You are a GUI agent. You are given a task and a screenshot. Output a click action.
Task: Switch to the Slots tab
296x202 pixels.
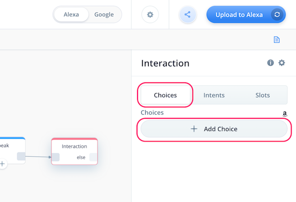click(263, 95)
